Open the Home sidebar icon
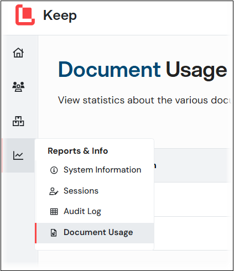 pos(18,53)
